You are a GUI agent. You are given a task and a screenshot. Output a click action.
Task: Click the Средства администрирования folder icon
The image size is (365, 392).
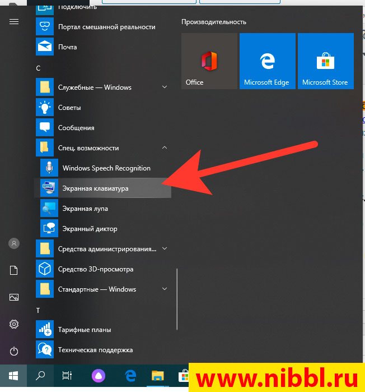pyautogui.click(x=45, y=249)
